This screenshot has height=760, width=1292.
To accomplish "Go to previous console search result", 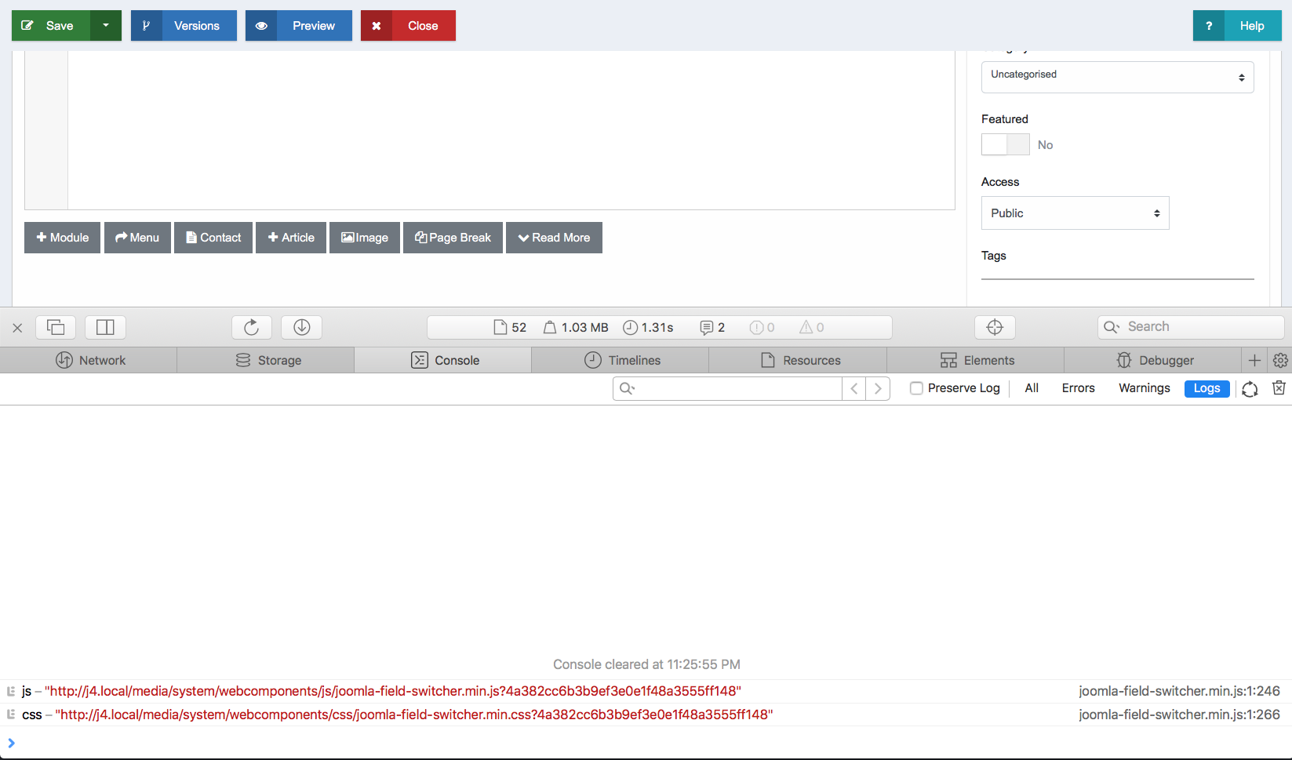I will click(x=854, y=388).
